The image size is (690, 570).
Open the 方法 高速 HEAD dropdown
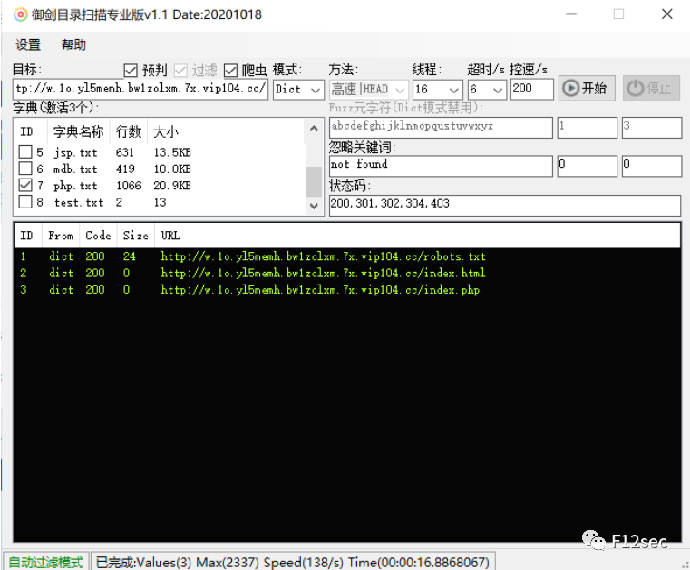click(x=369, y=90)
